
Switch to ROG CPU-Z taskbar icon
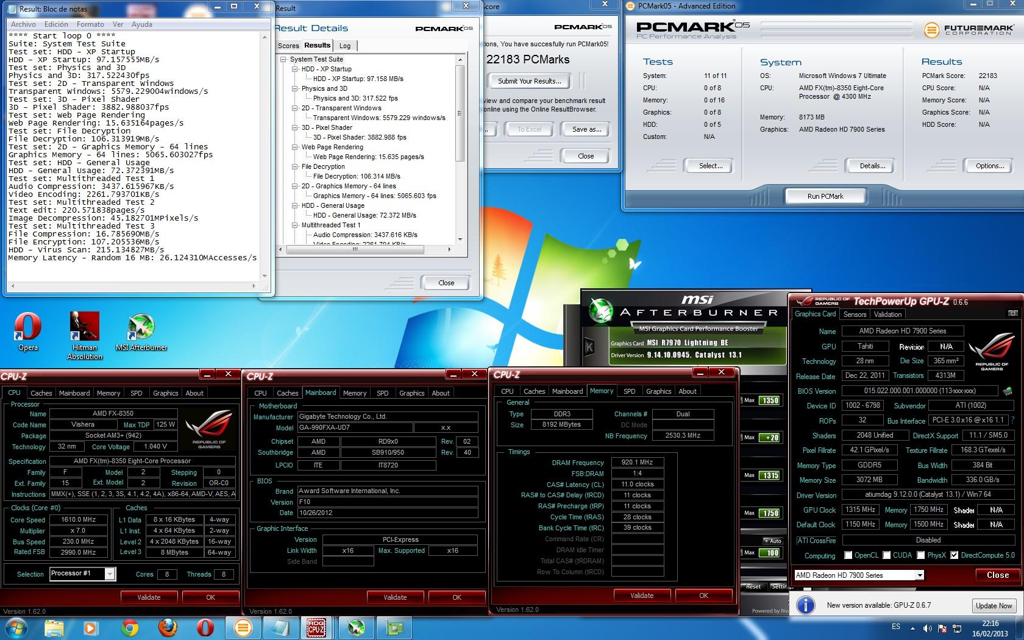[317, 627]
